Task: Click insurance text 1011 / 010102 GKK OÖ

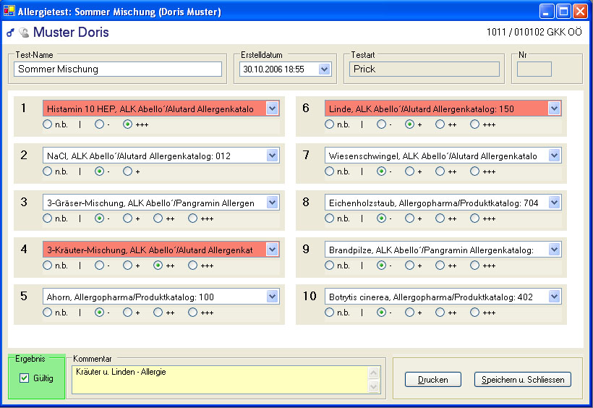Action: point(534,32)
